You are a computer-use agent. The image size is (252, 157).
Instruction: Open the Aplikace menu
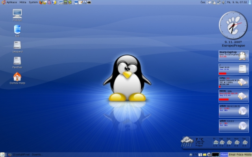pyautogui.click(x=11, y=2)
